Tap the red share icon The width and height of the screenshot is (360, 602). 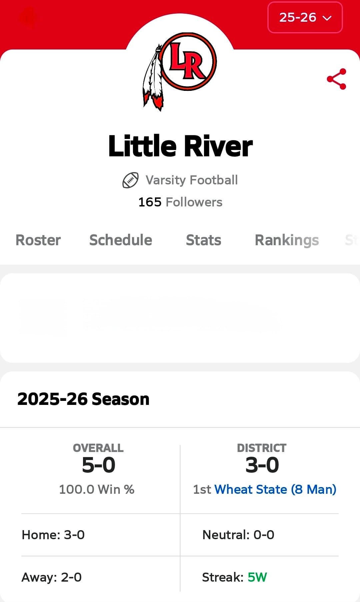(x=336, y=79)
